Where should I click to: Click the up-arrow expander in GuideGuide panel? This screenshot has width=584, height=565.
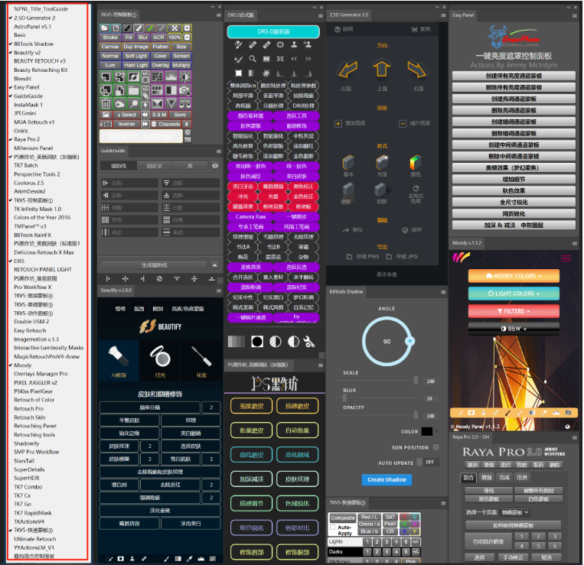[214, 265]
